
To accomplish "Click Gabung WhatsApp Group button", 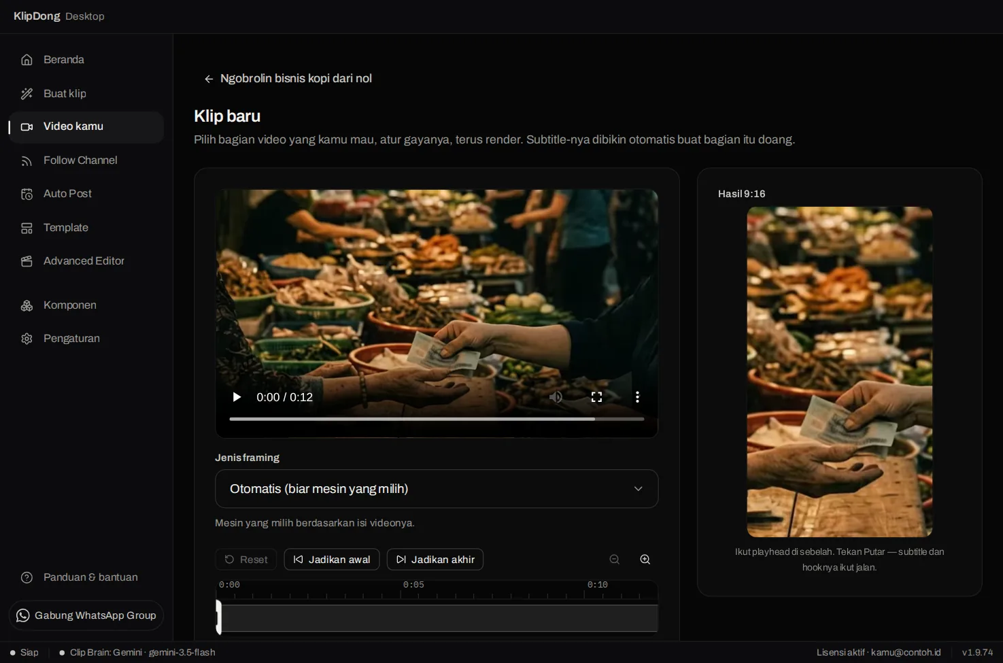I will 86,615.
